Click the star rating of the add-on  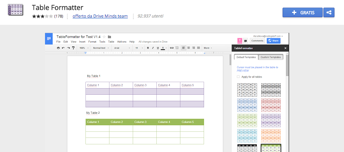coord(42,16)
